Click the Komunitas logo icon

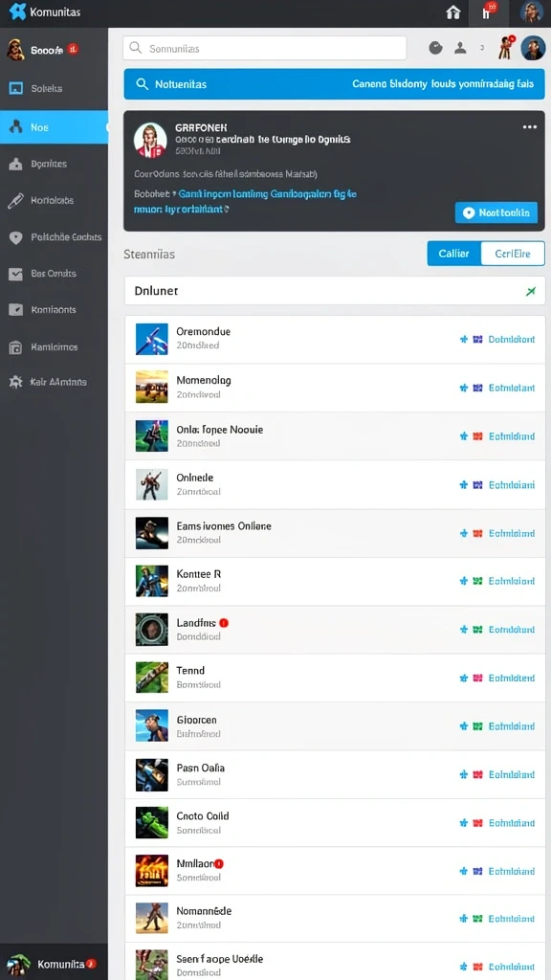17,11
